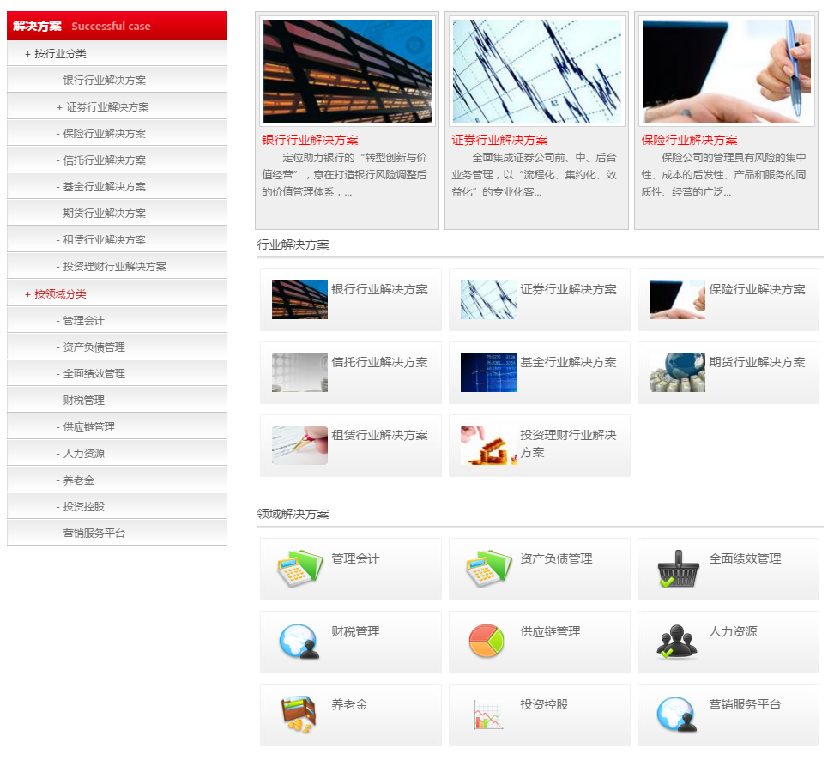Open the red 证券行业解决方案 featured title link
Viewport: 828px width, 760px height.
[x=499, y=141]
